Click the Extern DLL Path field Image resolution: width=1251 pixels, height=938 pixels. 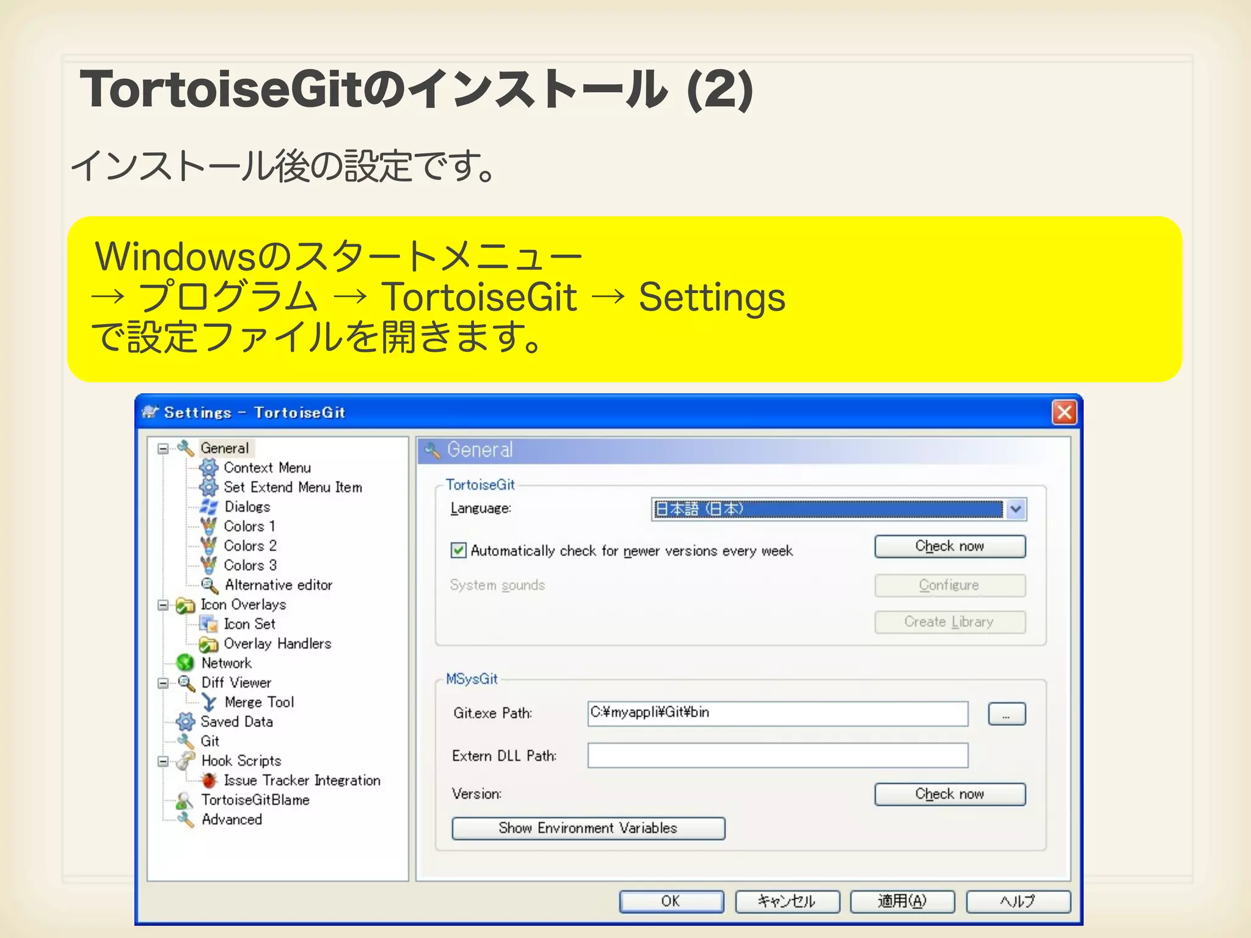pyautogui.click(x=777, y=755)
